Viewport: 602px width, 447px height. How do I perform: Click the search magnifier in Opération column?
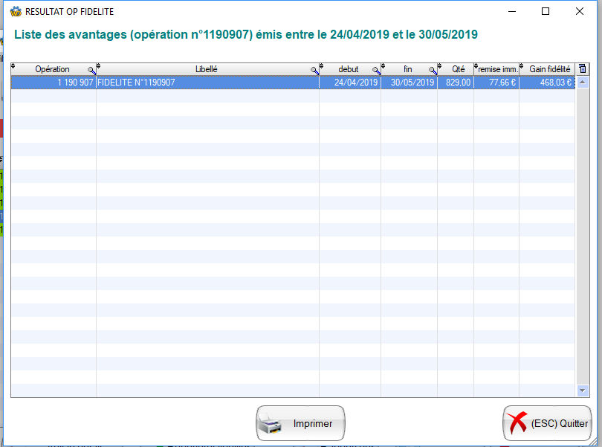[91, 71]
